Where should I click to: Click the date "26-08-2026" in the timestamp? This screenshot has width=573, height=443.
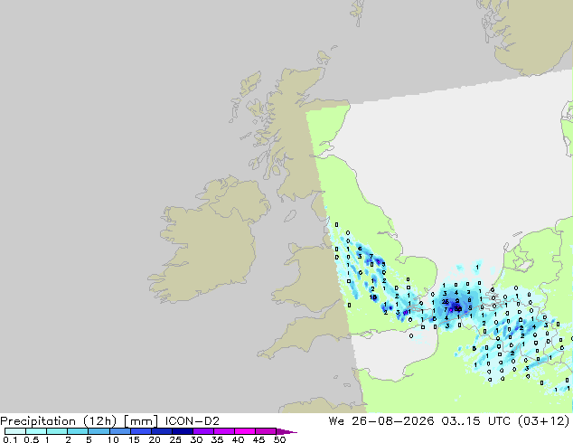pos(393,421)
